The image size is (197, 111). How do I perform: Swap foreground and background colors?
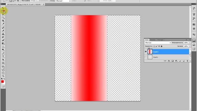[x=4, y=79]
